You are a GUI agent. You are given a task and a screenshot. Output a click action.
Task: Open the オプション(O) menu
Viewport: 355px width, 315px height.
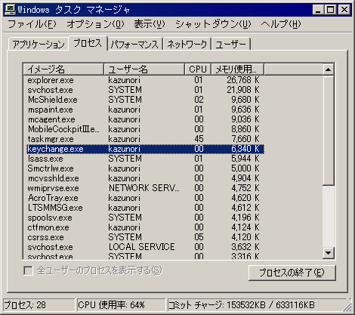click(95, 24)
